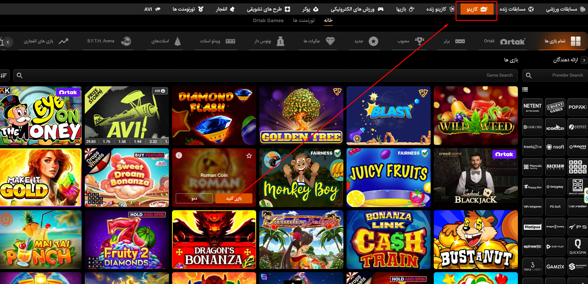Open the مسابقات زنده (live matches) menu

(x=517, y=9)
